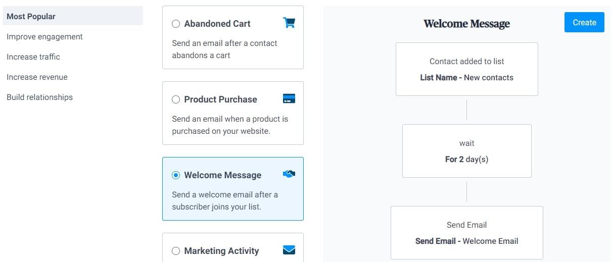612x262 pixels.
Task: Select the Product Purchase radio button
Action: pyautogui.click(x=176, y=99)
